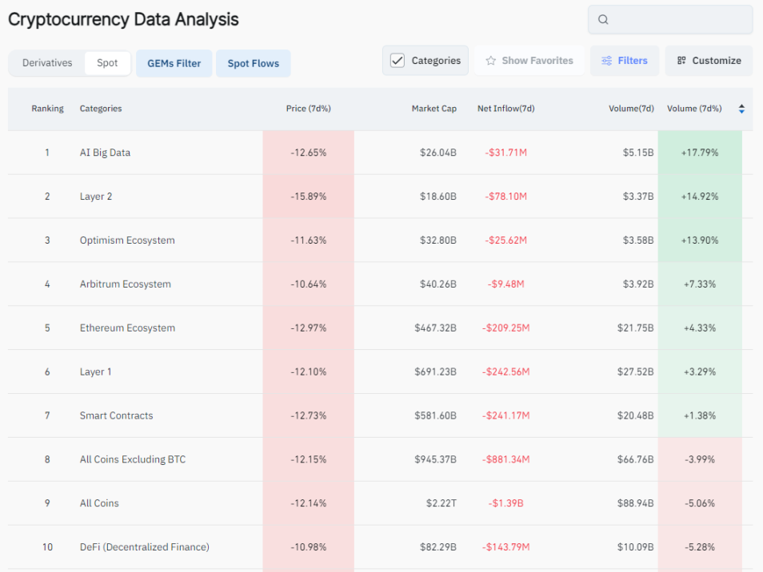
Task: Toggle the Categories checkbox
Action: pyautogui.click(x=397, y=61)
